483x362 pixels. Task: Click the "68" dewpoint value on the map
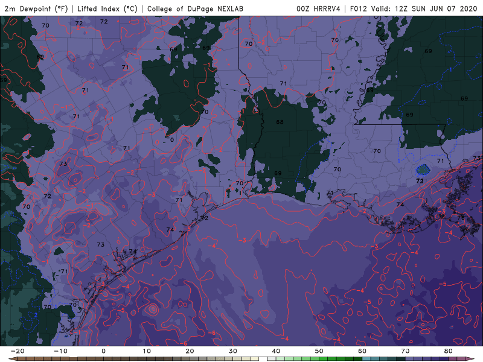(x=280, y=122)
